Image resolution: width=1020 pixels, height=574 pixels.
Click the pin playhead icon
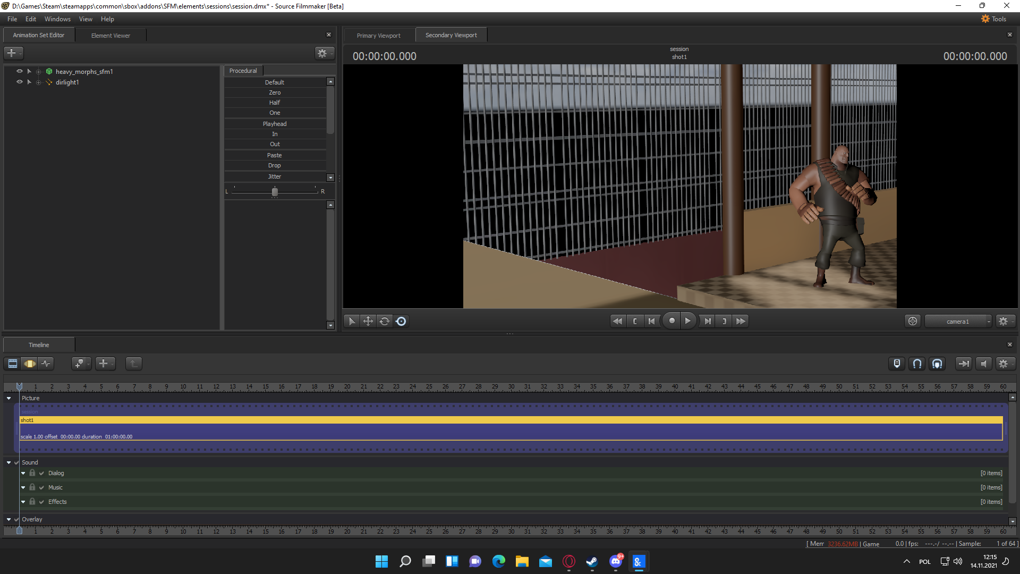click(x=897, y=364)
